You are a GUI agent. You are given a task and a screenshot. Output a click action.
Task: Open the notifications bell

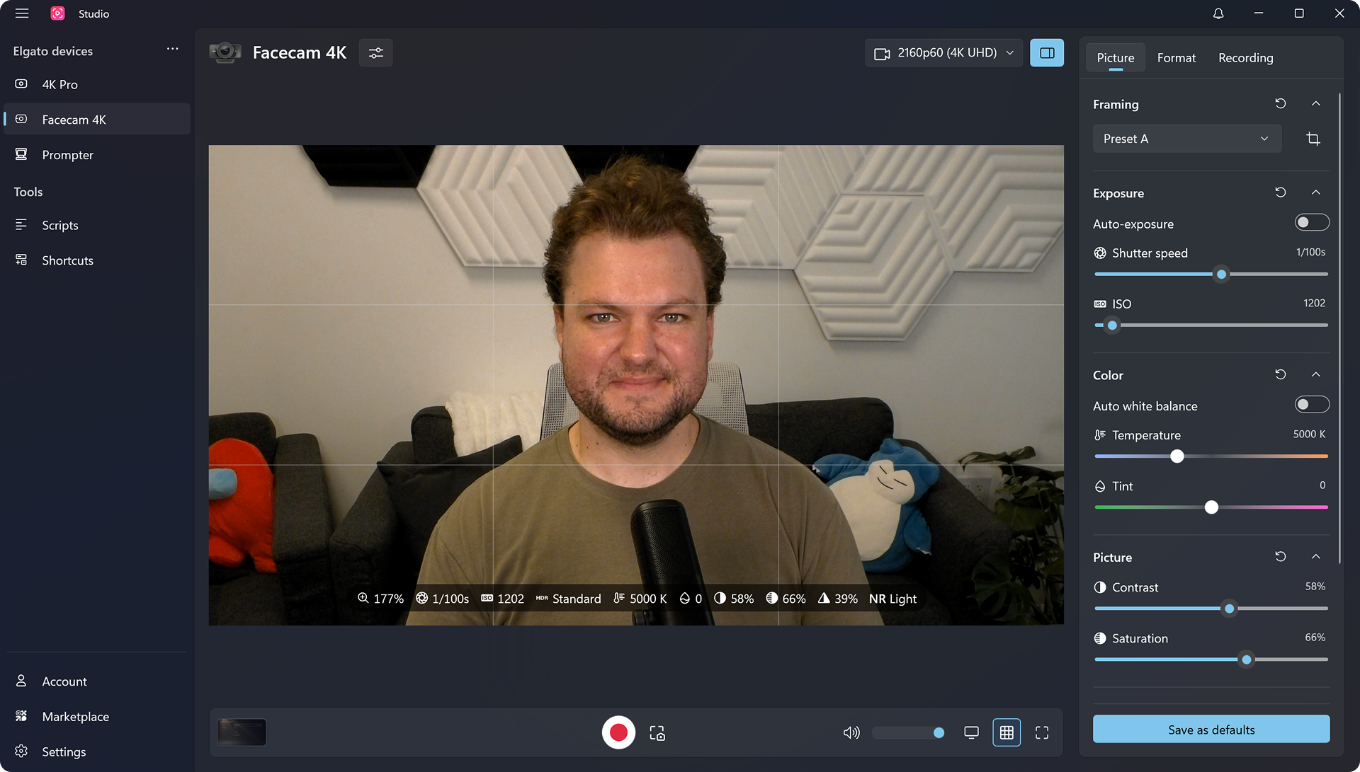pos(1218,13)
